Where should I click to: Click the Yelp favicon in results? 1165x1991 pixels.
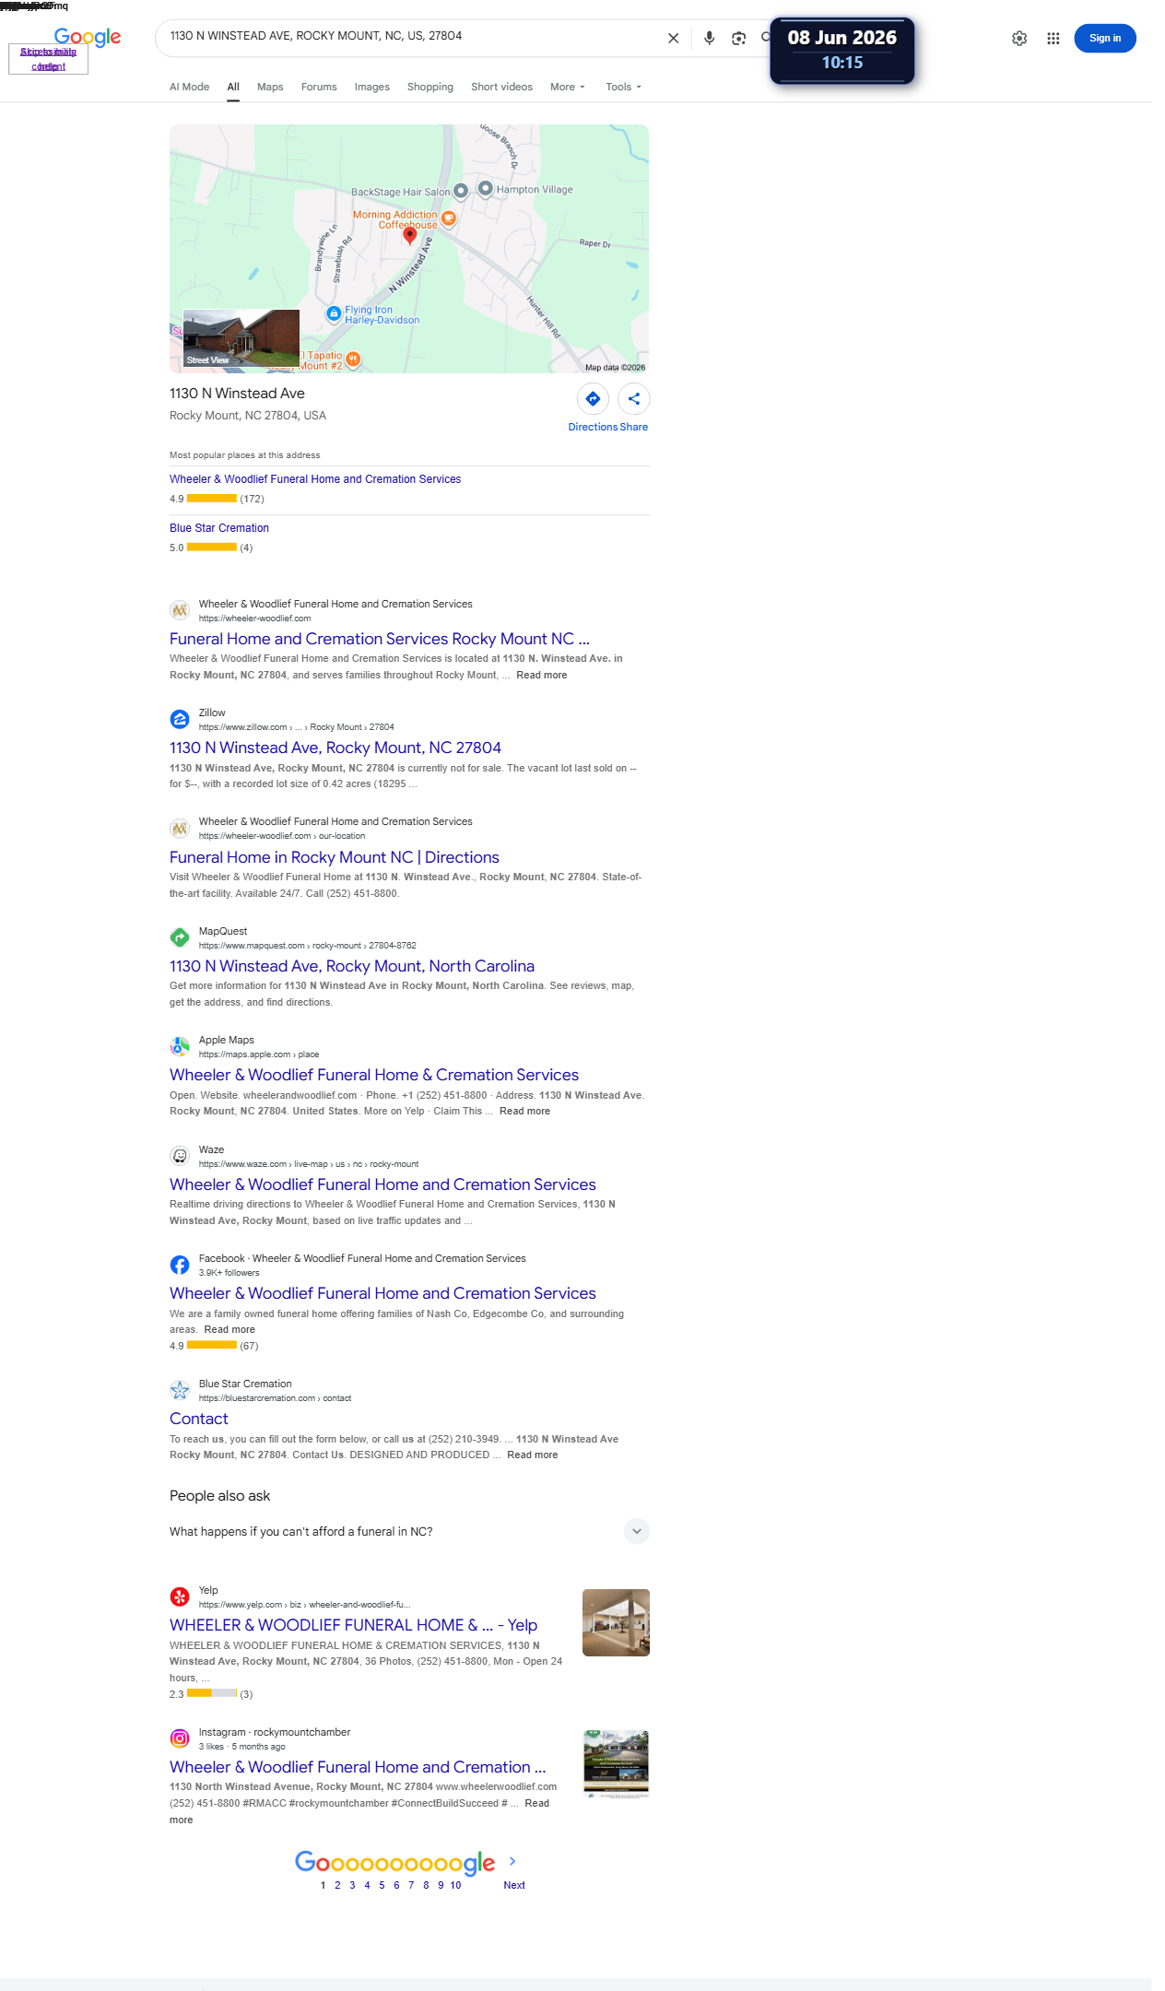click(x=180, y=1596)
